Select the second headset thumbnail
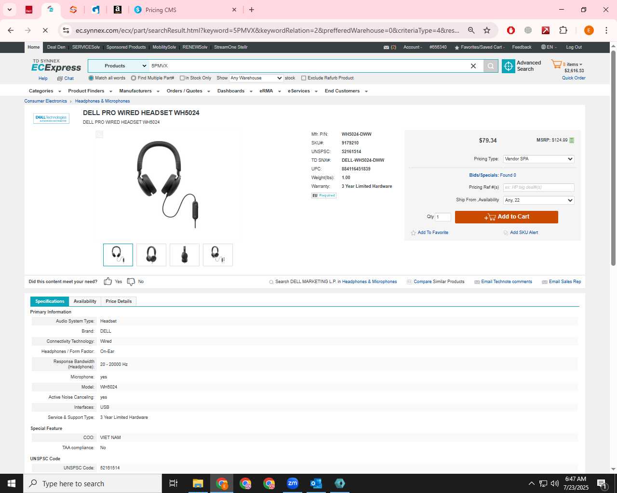The width and height of the screenshot is (617, 493). [151, 255]
